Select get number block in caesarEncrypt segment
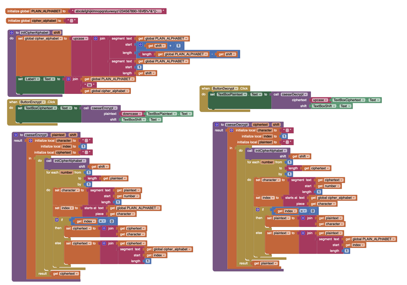The width and height of the screenshot is (407, 285). coord(128,196)
